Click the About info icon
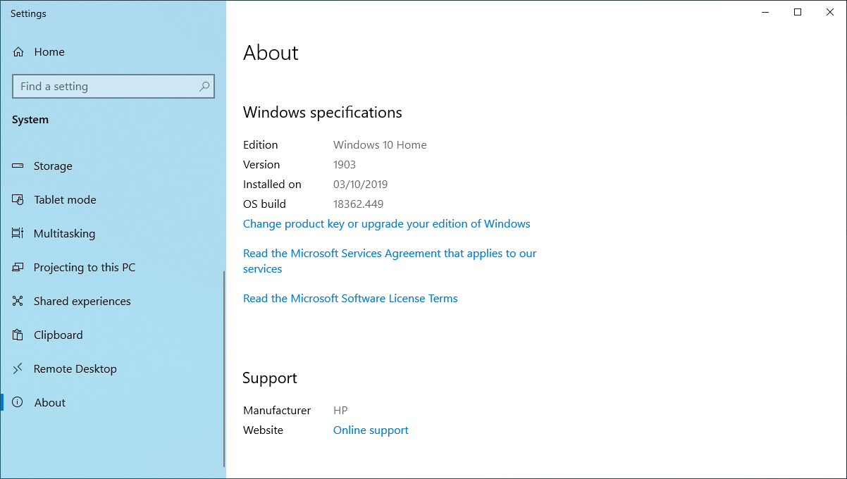 point(17,402)
